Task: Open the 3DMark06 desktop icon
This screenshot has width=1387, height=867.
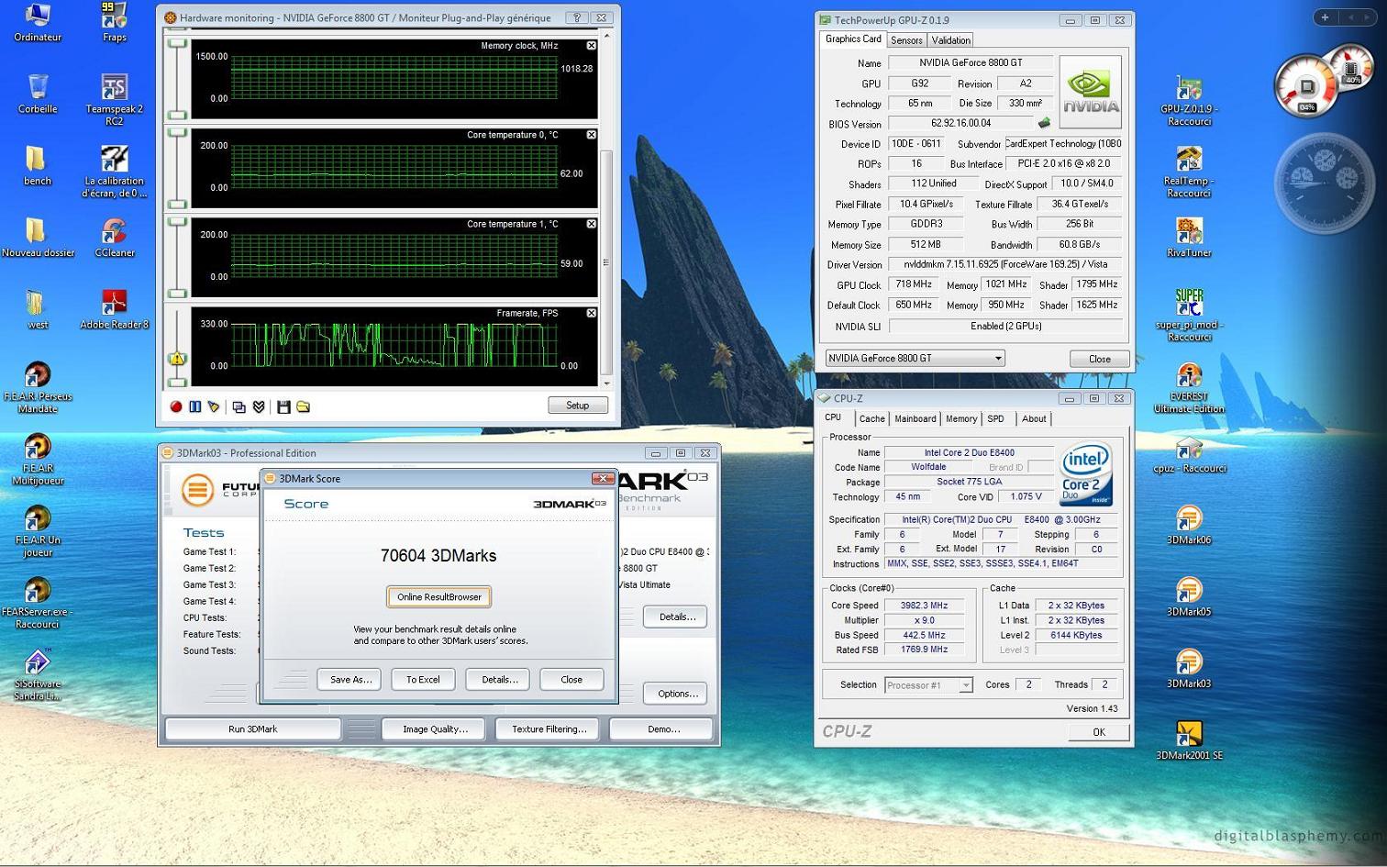Action: (1189, 525)
